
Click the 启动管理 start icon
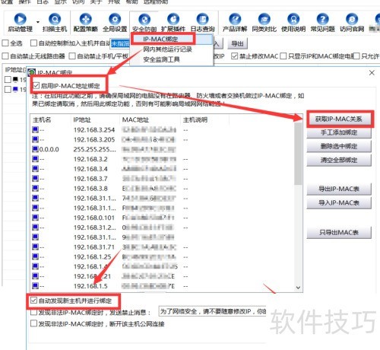21,19
